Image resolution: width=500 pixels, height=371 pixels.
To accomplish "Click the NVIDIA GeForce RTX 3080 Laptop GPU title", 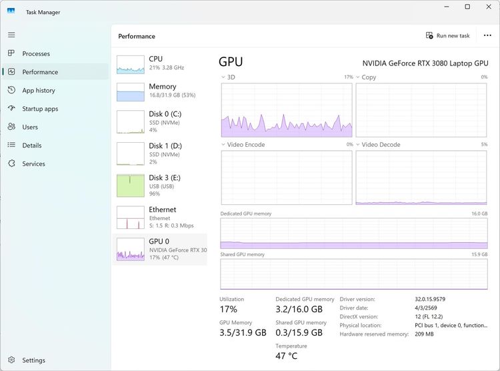I will pyautogui.click(x=425, y=63).
